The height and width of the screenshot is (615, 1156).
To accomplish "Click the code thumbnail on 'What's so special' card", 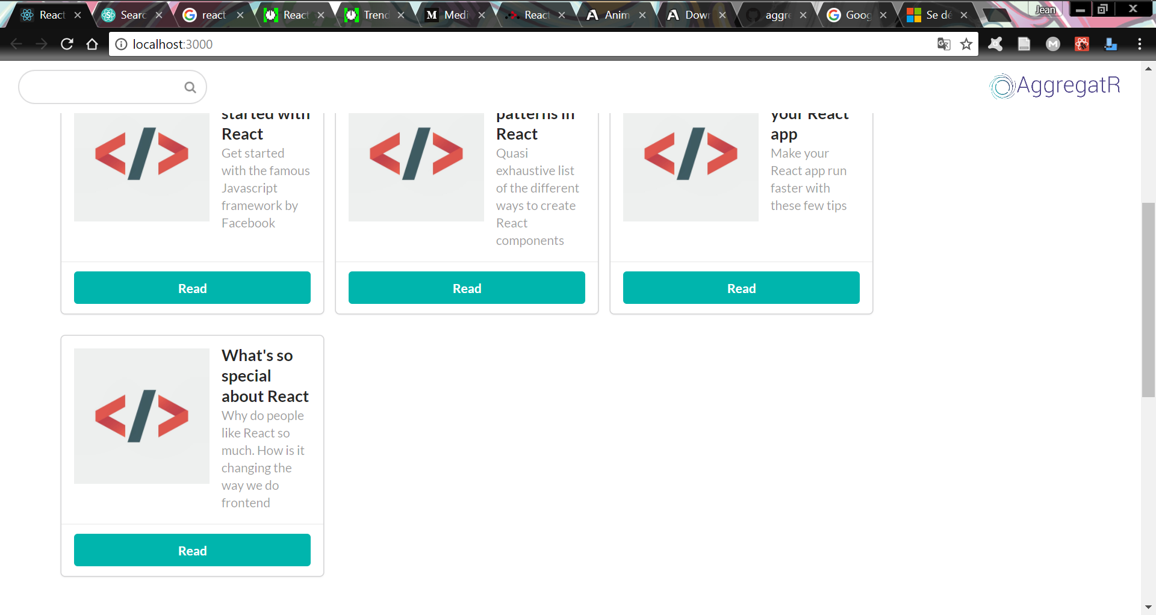I will click(x=141, y=416).
